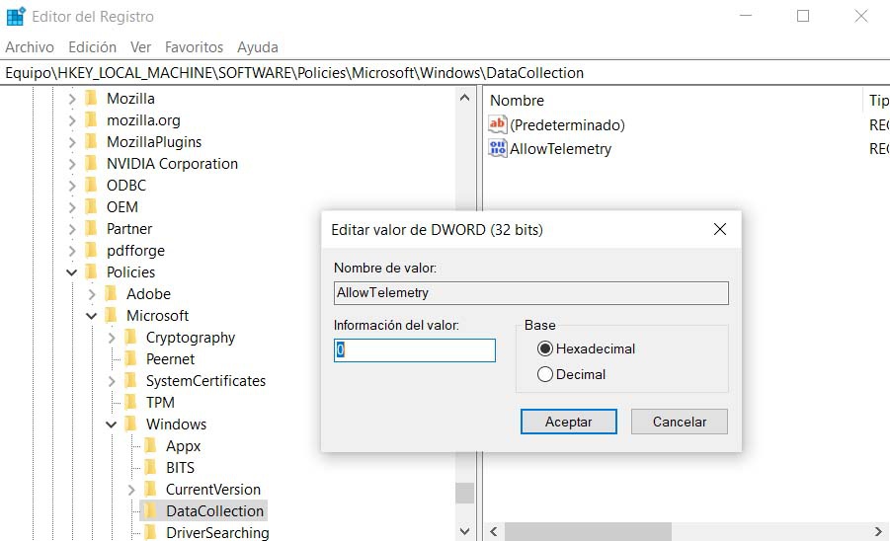This screenshot has width=890, height=541.
Task: Click the NVIDIA Corporation folder icon
Action: (x=91, y=164)
